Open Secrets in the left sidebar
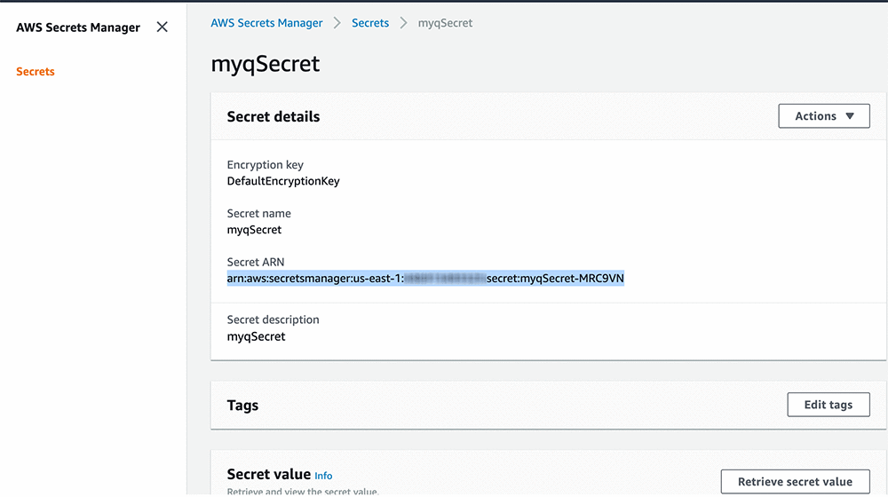The height and width of the screenshot is (497, 888). pos(36,72)
